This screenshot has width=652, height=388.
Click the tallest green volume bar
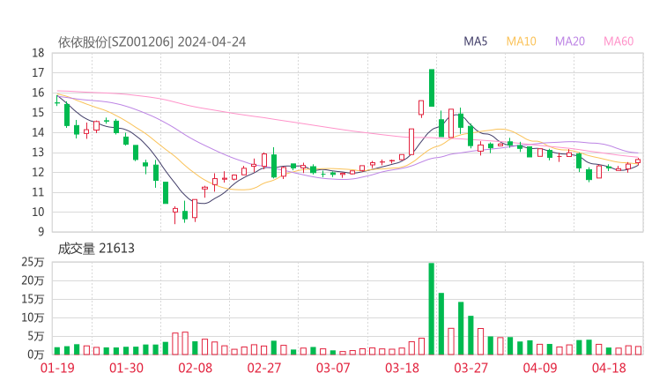(x=431, y=309)
